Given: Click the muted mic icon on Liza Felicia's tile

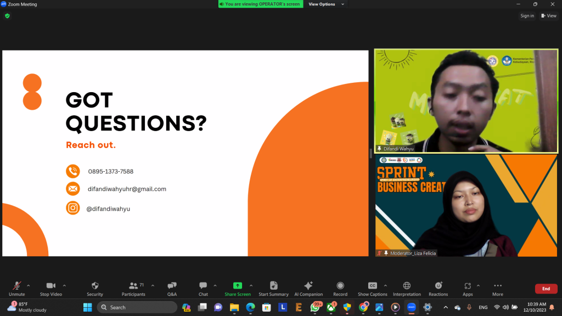Looking at the screenshot, I should click(x=379, y=253).
